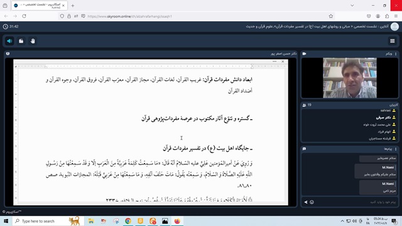
Task: Open the messages panel options menu
Action: 396,149
